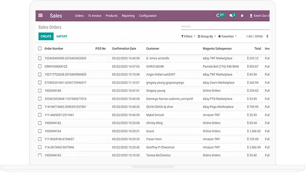Viewport: 306px width, 184px height.
Task: Expand the Favorites dropdown
Action: coord(227,37)
